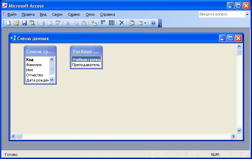Select the Преподаватель field

pyautogui.click(x=86, y=65)
